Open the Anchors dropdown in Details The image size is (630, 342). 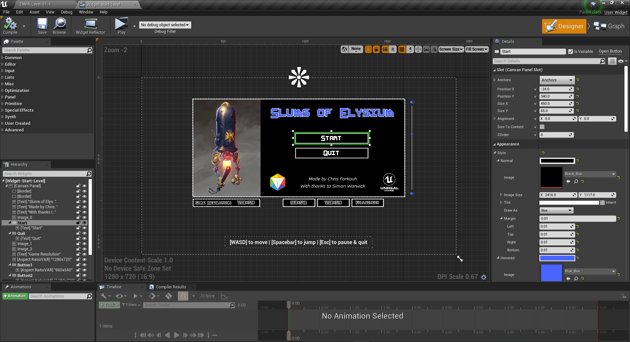click(x=557, y=80)
